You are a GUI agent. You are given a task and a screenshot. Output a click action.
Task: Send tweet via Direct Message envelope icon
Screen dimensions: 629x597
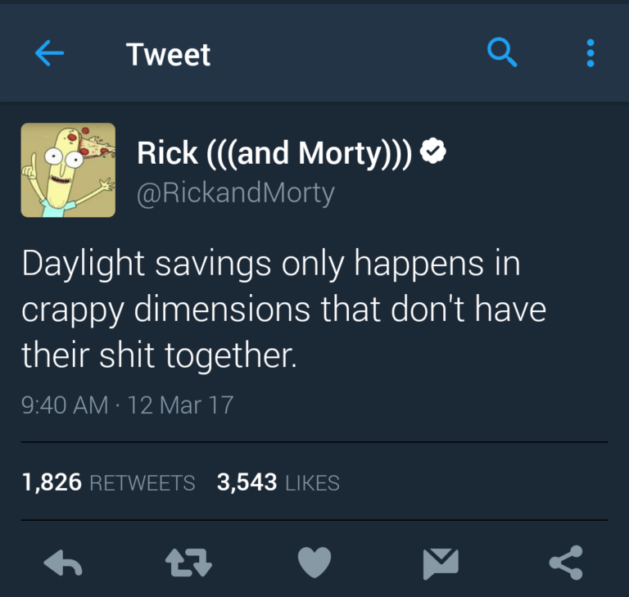tap(441, 563)
